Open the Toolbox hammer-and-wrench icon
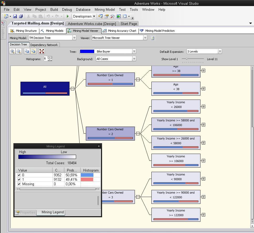The width and height of the screenshot is (254, 233). pyautogui.click(x=112, y=16)
